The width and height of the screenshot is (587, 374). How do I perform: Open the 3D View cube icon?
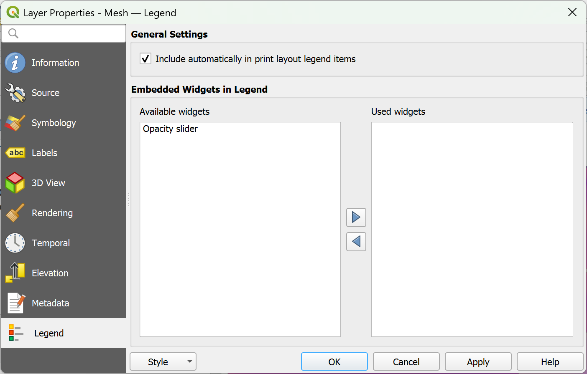[x=15, y=183]
